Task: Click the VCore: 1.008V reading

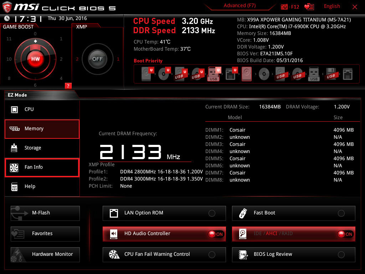Action: point(253,40)
